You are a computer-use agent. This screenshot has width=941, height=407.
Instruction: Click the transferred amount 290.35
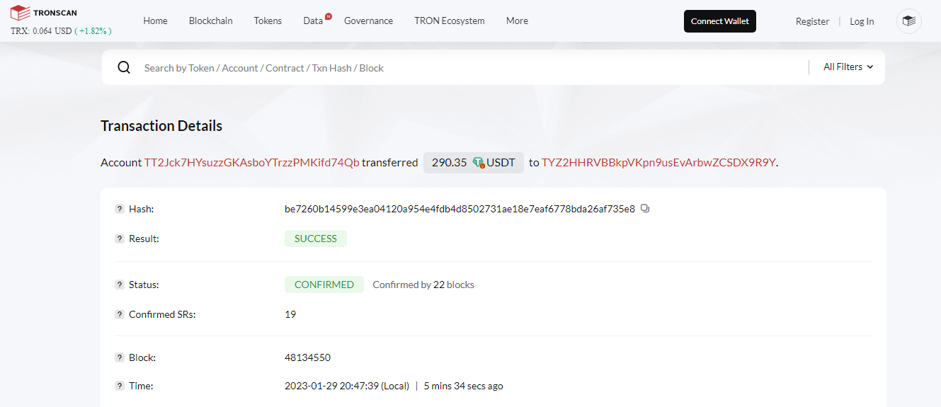(x=450, y=162)
